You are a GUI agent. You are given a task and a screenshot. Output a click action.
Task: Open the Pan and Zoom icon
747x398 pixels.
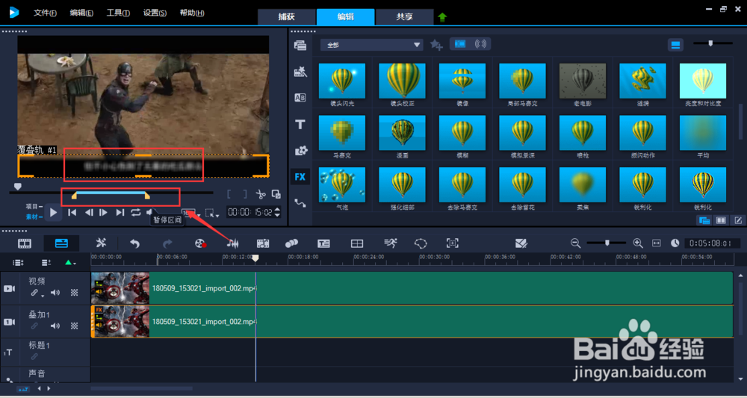coord(452,243)
